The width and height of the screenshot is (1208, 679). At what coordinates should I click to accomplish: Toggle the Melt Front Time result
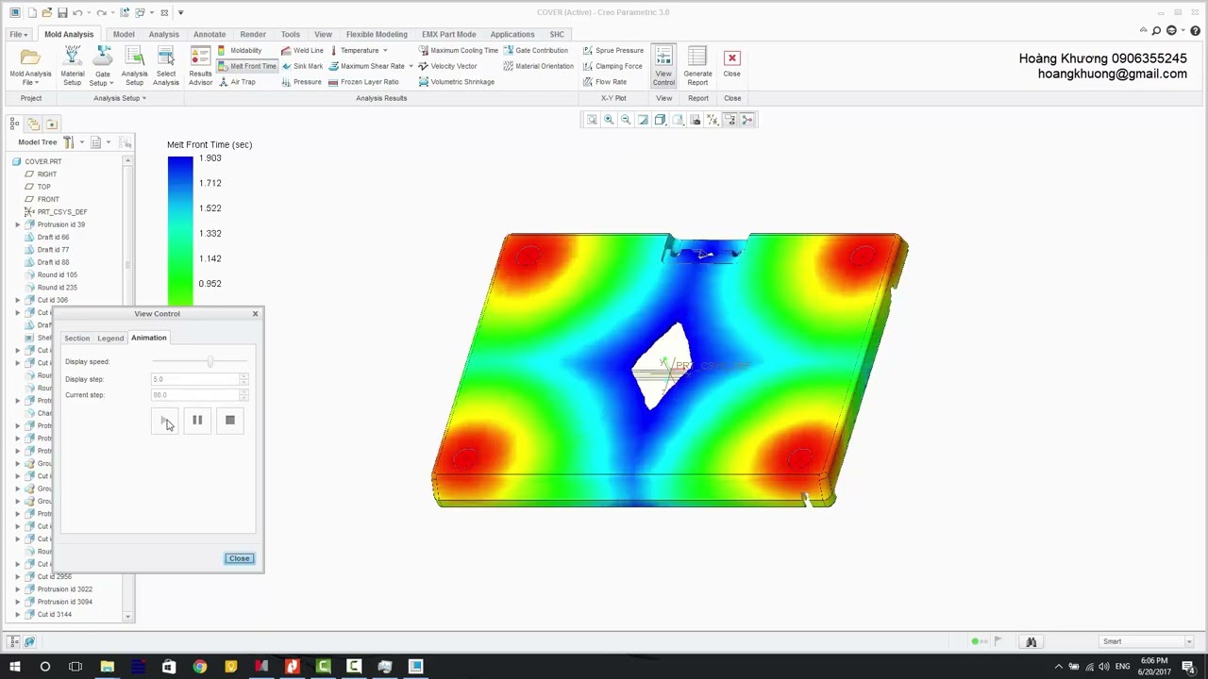click(247, 66)
